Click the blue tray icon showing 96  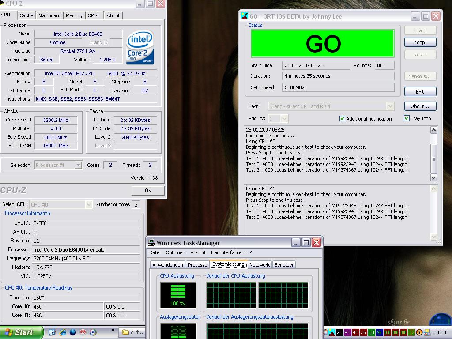tap(379, 332)
